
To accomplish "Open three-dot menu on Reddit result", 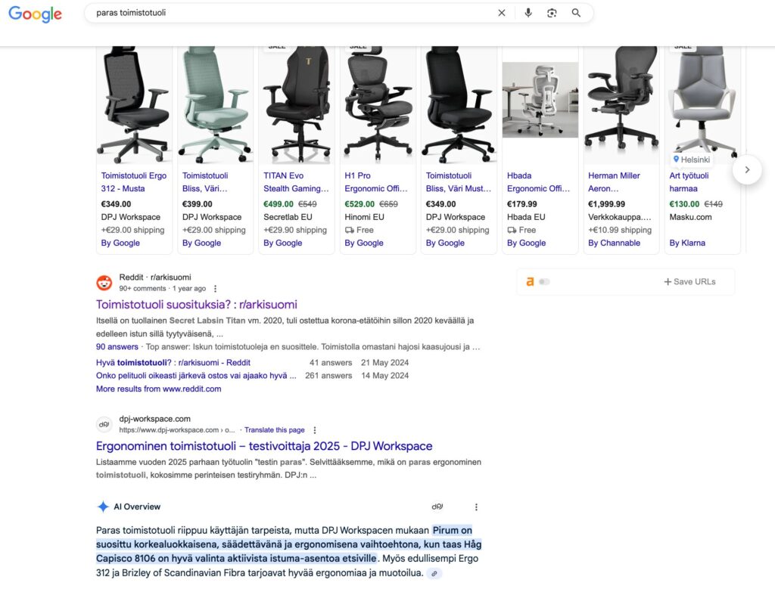I will click(216, 289).
